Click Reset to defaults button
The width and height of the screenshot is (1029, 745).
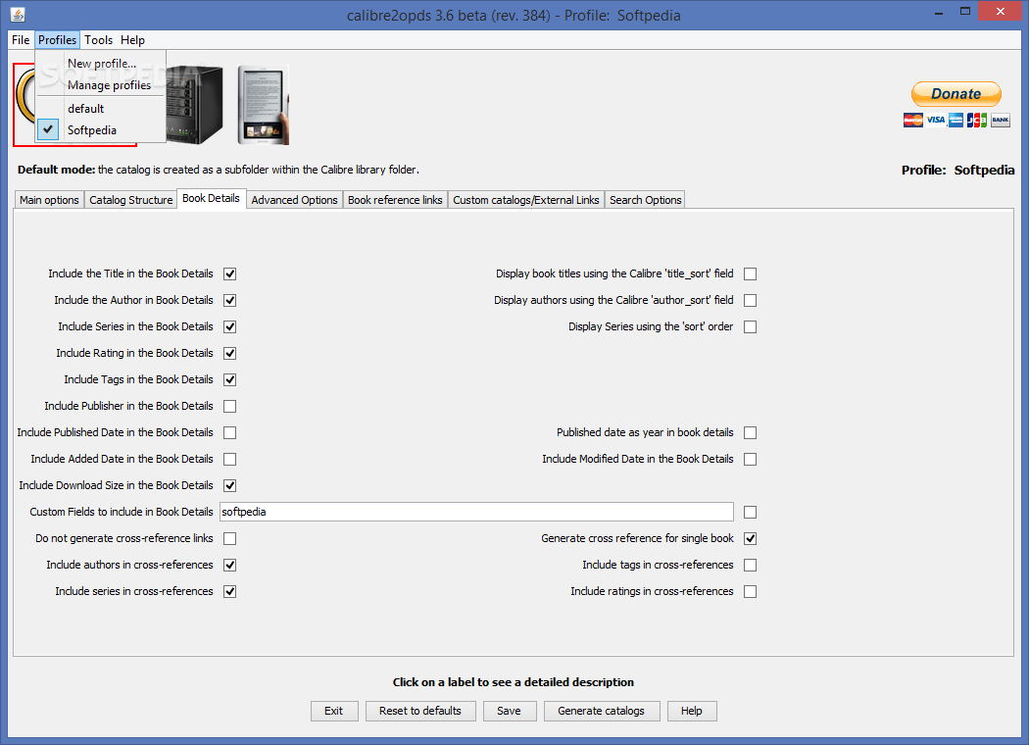tap(420, 711)
